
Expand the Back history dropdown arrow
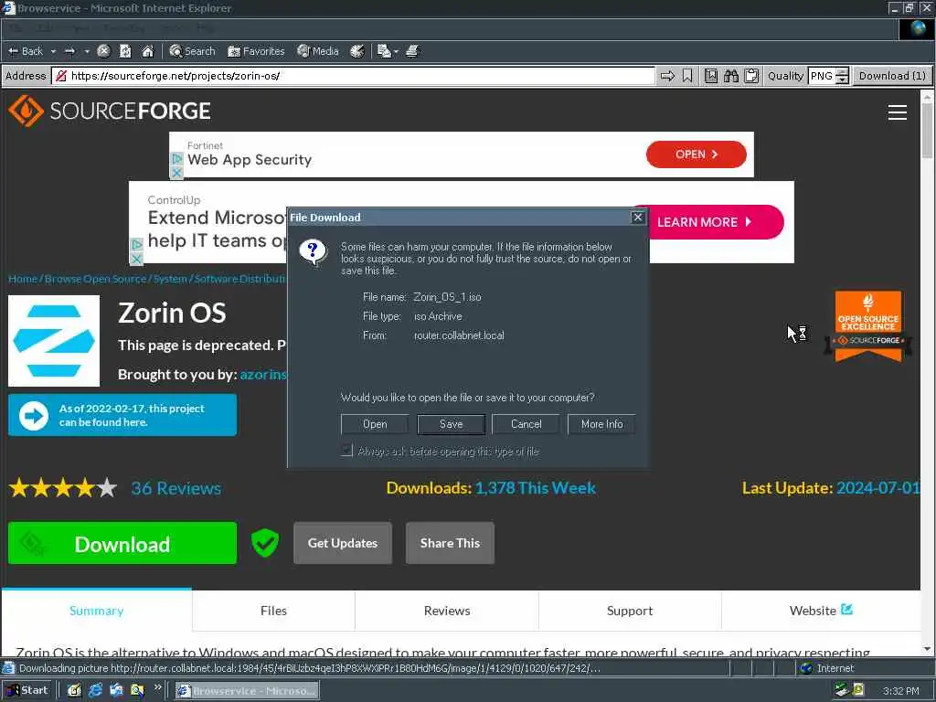[53, 51]
